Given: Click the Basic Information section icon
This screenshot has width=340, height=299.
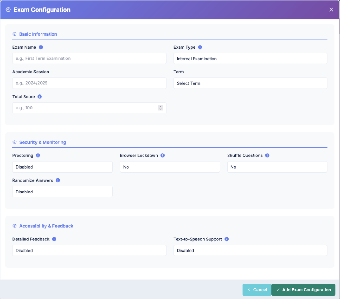Looking at the screenshot, I should pos(15,34).
